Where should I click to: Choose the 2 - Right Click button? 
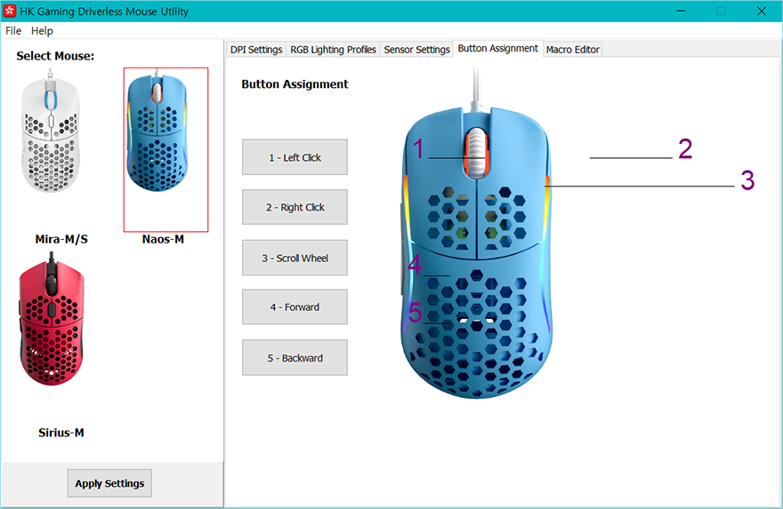[295, 207]
